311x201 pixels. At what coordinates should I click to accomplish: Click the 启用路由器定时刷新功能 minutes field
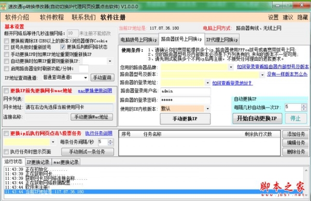(x=83, y=69)
